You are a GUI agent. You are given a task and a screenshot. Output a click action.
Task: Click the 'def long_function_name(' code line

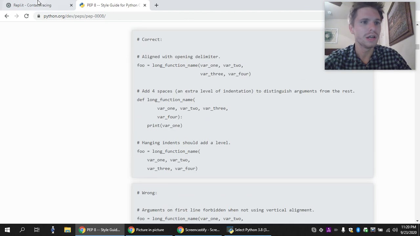[166, 100]
